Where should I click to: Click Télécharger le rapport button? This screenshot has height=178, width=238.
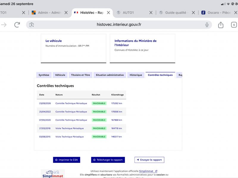tap(108, 160)
